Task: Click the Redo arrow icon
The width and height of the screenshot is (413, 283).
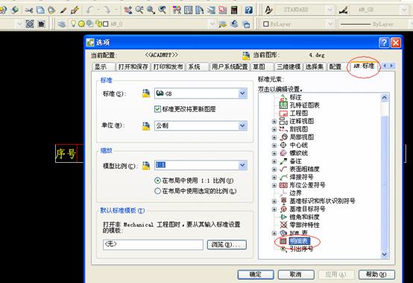Action: pyautogui.click(x=107, y=10)
